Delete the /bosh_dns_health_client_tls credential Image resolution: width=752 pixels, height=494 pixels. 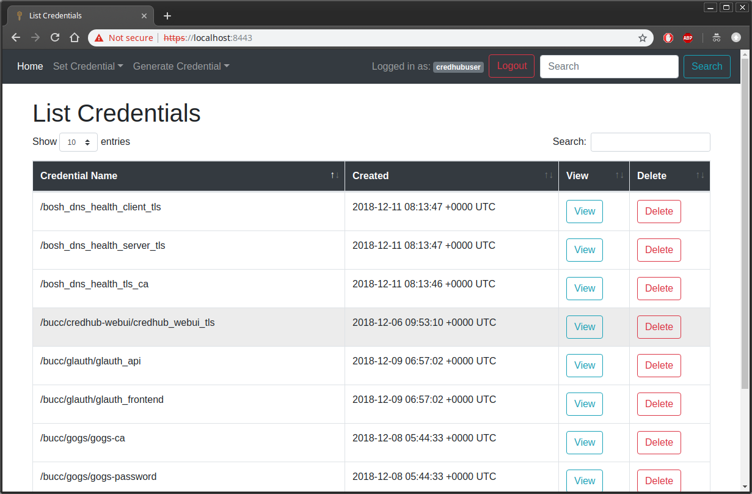tap(659, 212)
